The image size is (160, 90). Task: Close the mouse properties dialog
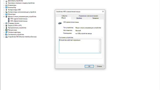point(103,11)
